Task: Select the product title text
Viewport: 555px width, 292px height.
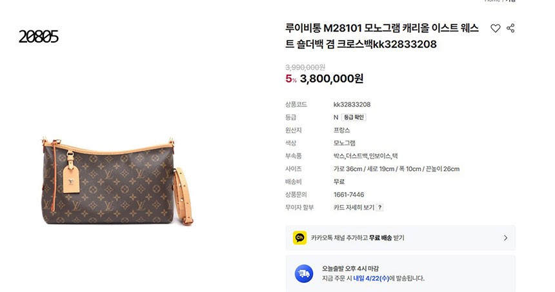Action: (x=382, y=36)
